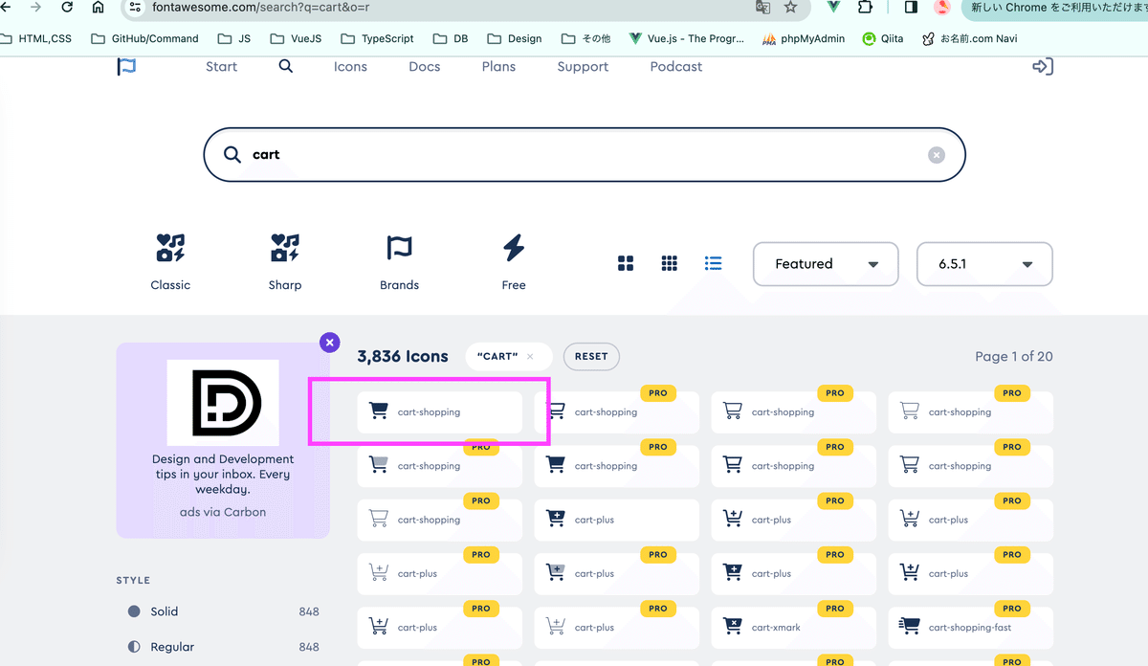The height and width of the screenshot is (666, 1148).
Task: Open the 6.5.1 version dropdown
Action: [984, 264]
